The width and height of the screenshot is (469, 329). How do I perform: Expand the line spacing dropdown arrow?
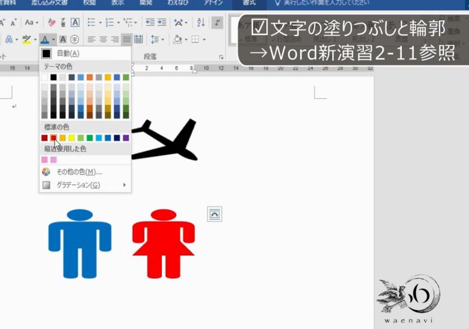click(163, 40)
